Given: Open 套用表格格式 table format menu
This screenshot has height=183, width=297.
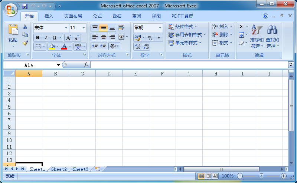Looking at the screenshot, I should pyautogui.click(x=187, y=35).
